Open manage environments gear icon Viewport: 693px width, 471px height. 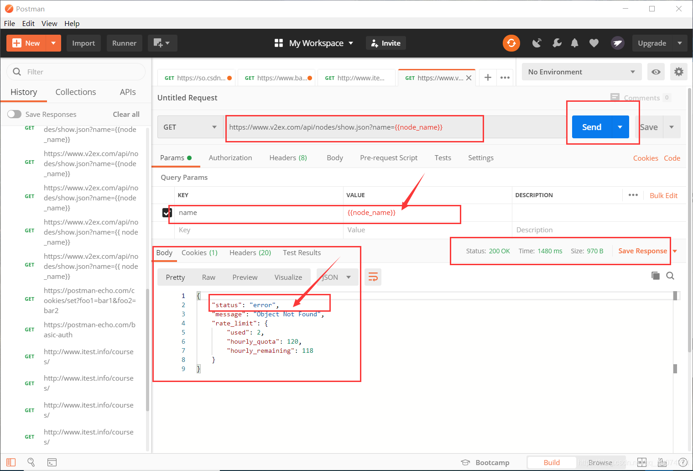[679, 72]
